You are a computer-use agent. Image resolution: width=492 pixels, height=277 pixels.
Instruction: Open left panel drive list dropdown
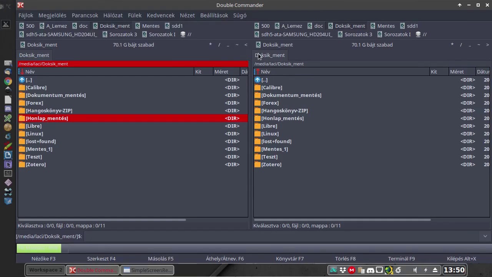(x=38, y=45)
